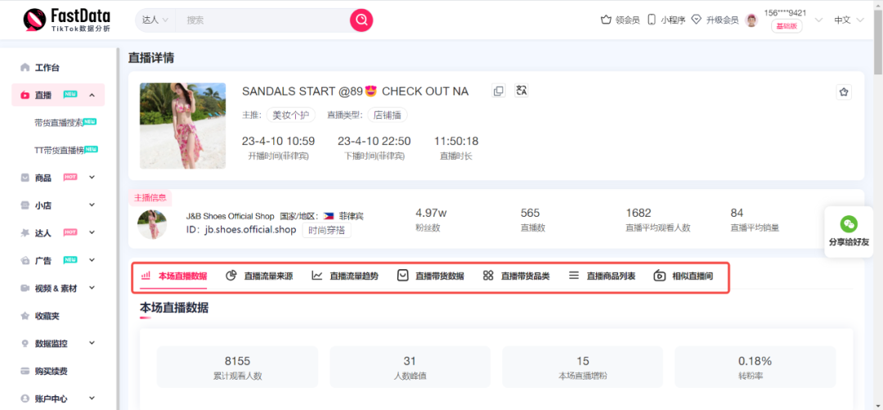Select the 本场直播数据 tab
Screen dimensions: 883x410
173,277
